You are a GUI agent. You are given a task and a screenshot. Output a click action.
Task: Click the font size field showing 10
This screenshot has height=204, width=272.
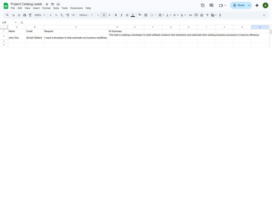tap(104, 15)
